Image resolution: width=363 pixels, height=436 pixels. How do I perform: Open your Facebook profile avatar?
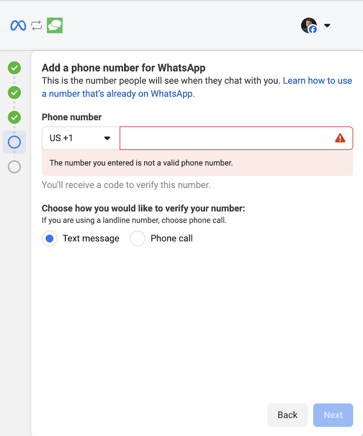[309, 25]
